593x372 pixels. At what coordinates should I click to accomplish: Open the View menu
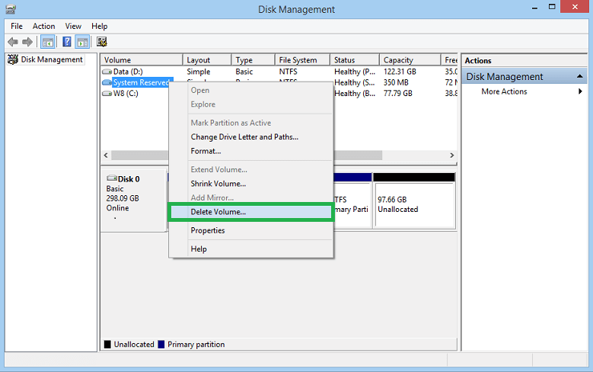point(73,26)
